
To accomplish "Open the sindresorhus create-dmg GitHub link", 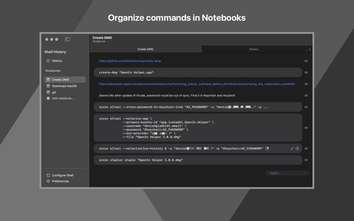I will coord(130,61).
